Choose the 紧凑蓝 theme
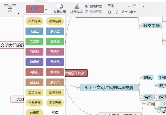This screenshot has height=115, width=166. coord(55,31)
